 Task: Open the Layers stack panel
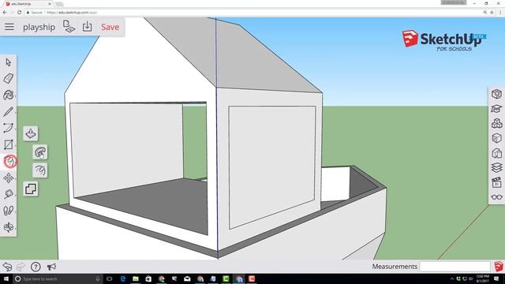click(x=496, y=168)
